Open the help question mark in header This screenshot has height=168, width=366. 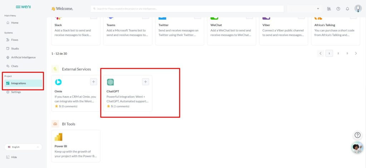coord(338,9)
